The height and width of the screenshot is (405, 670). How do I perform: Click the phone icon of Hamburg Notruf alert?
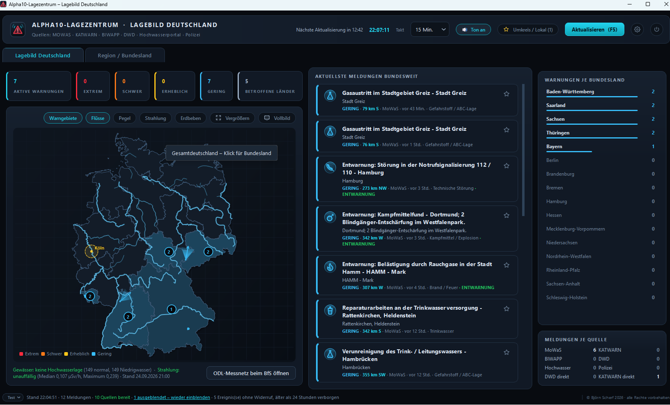pyautogui.click(x=330, y=167)
